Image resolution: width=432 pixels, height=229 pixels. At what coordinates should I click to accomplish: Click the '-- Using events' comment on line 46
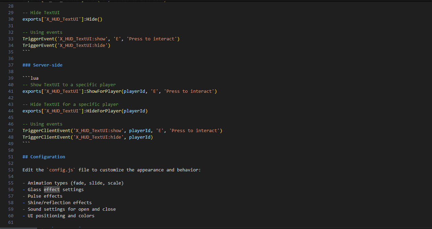[43, 124]
